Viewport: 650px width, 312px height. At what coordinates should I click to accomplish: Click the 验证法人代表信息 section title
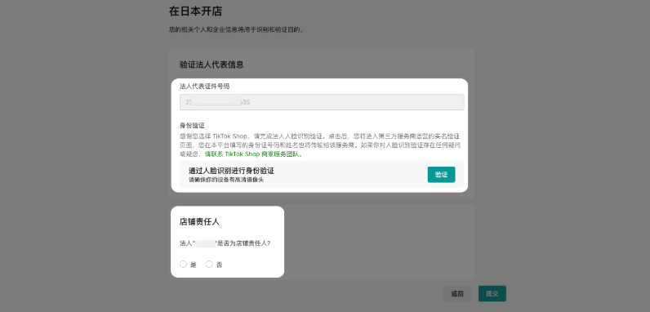211,65
